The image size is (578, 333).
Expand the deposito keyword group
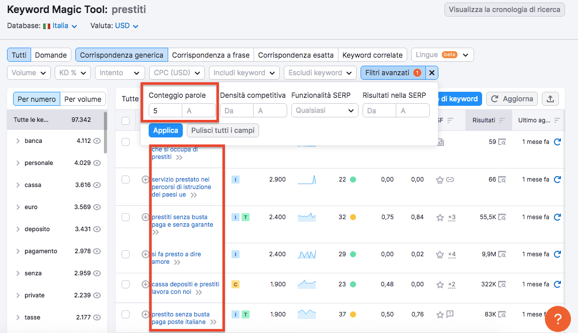click(18, 229)
